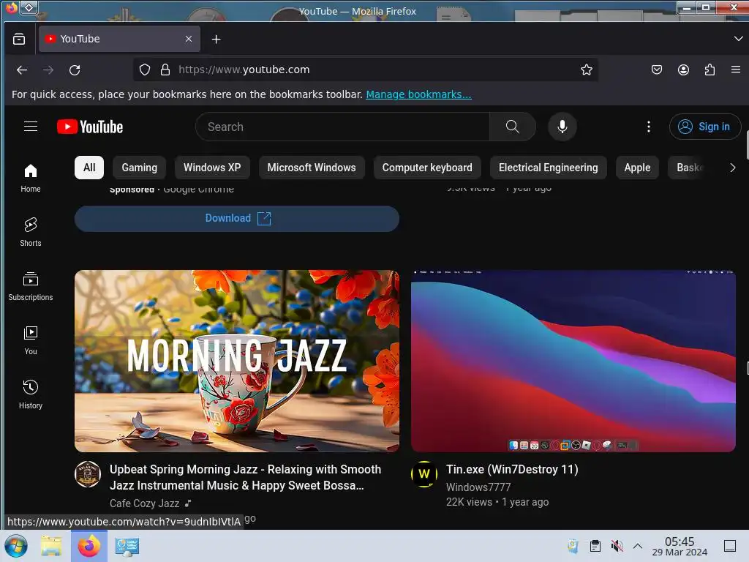Open the taskbar Start menu

pos(16,546)
